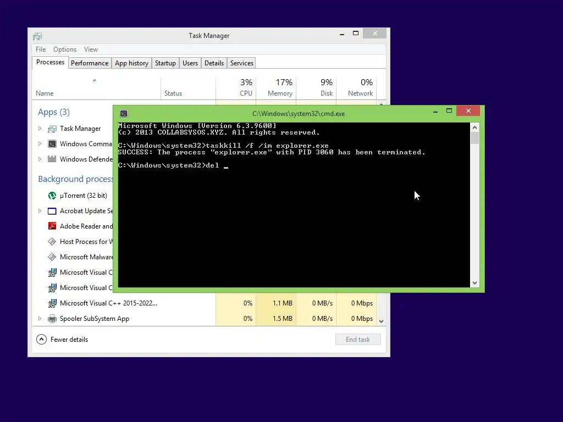Sort by the Disk column header
The height and width of the screenshot is (422, 563).
pos(316,88)
